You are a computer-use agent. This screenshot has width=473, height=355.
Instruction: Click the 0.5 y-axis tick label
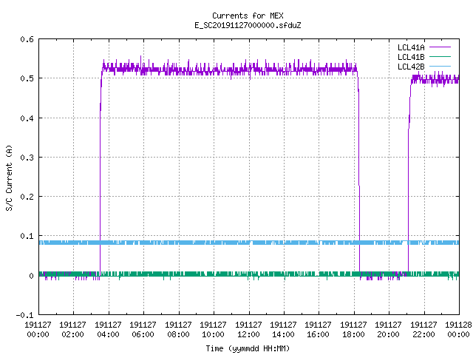(x=27, y=78)
